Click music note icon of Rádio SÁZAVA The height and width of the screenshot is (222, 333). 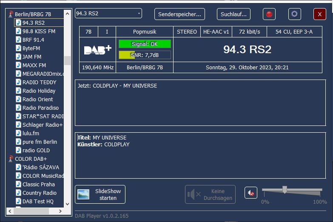click(x=18, y=167)
